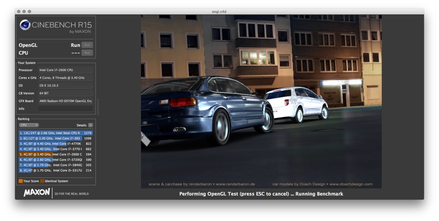Open the CPU ranking type dropdown
Viewport: 439px width, 221px height.
[29, 125]
